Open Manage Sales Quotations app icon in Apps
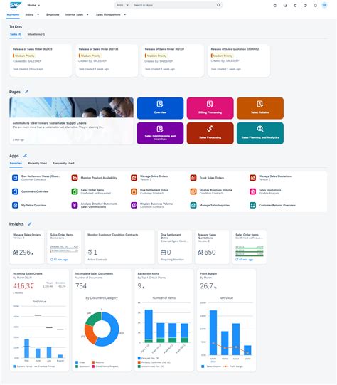The width and height of the screenshot is (337, 385). point(252,178)
